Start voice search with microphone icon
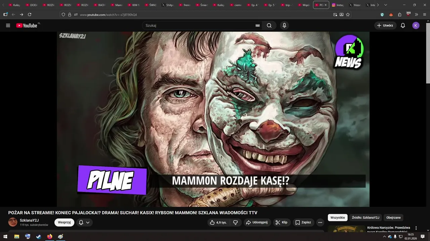Screen dimensions: 430x241 [285, 25]
